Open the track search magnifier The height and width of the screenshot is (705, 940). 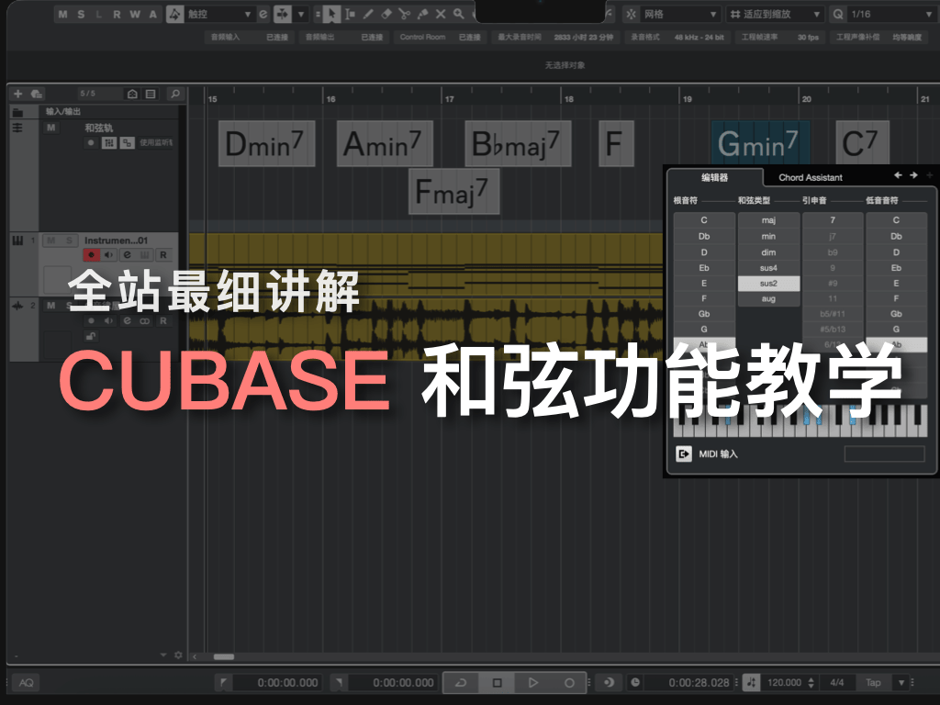(x=174, y=94)
